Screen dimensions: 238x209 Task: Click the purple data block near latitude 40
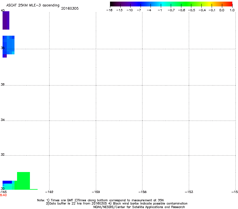click(6, 20)
